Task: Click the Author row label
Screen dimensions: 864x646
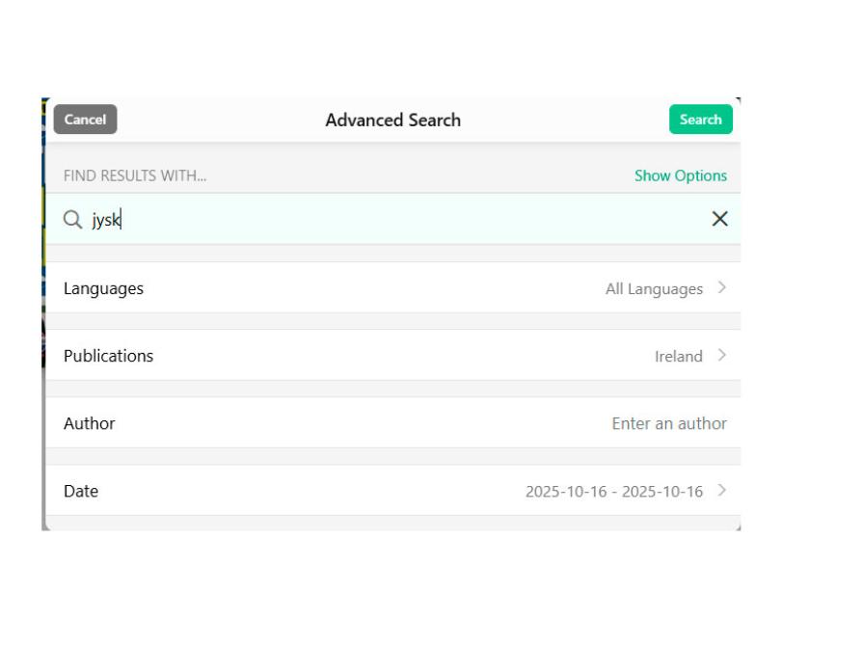Action: point(89,423)
